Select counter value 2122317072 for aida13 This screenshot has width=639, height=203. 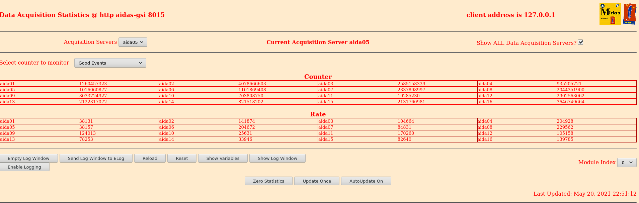coord(93,102)
